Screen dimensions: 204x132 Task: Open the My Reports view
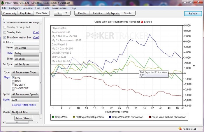112,13
